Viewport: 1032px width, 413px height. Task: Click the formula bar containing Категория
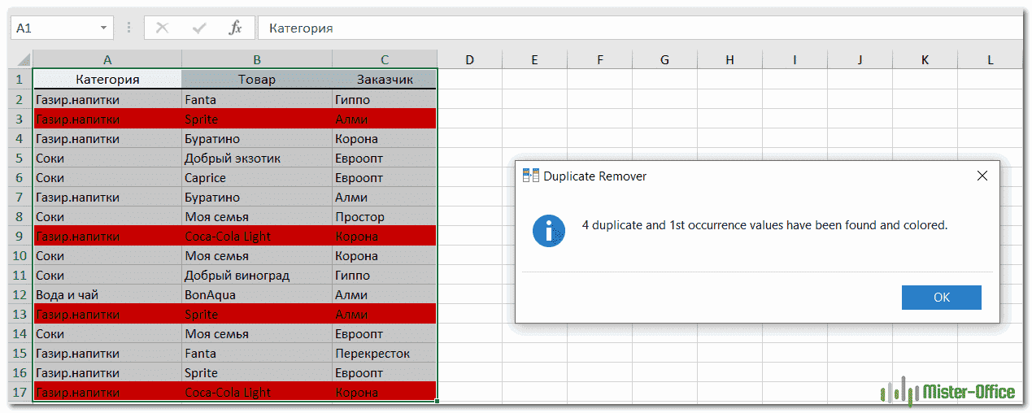(x=634, y=28)
